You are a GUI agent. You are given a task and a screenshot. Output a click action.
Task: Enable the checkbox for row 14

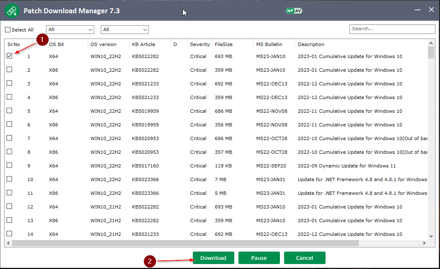pyautogui.click(x=10, y=234)
